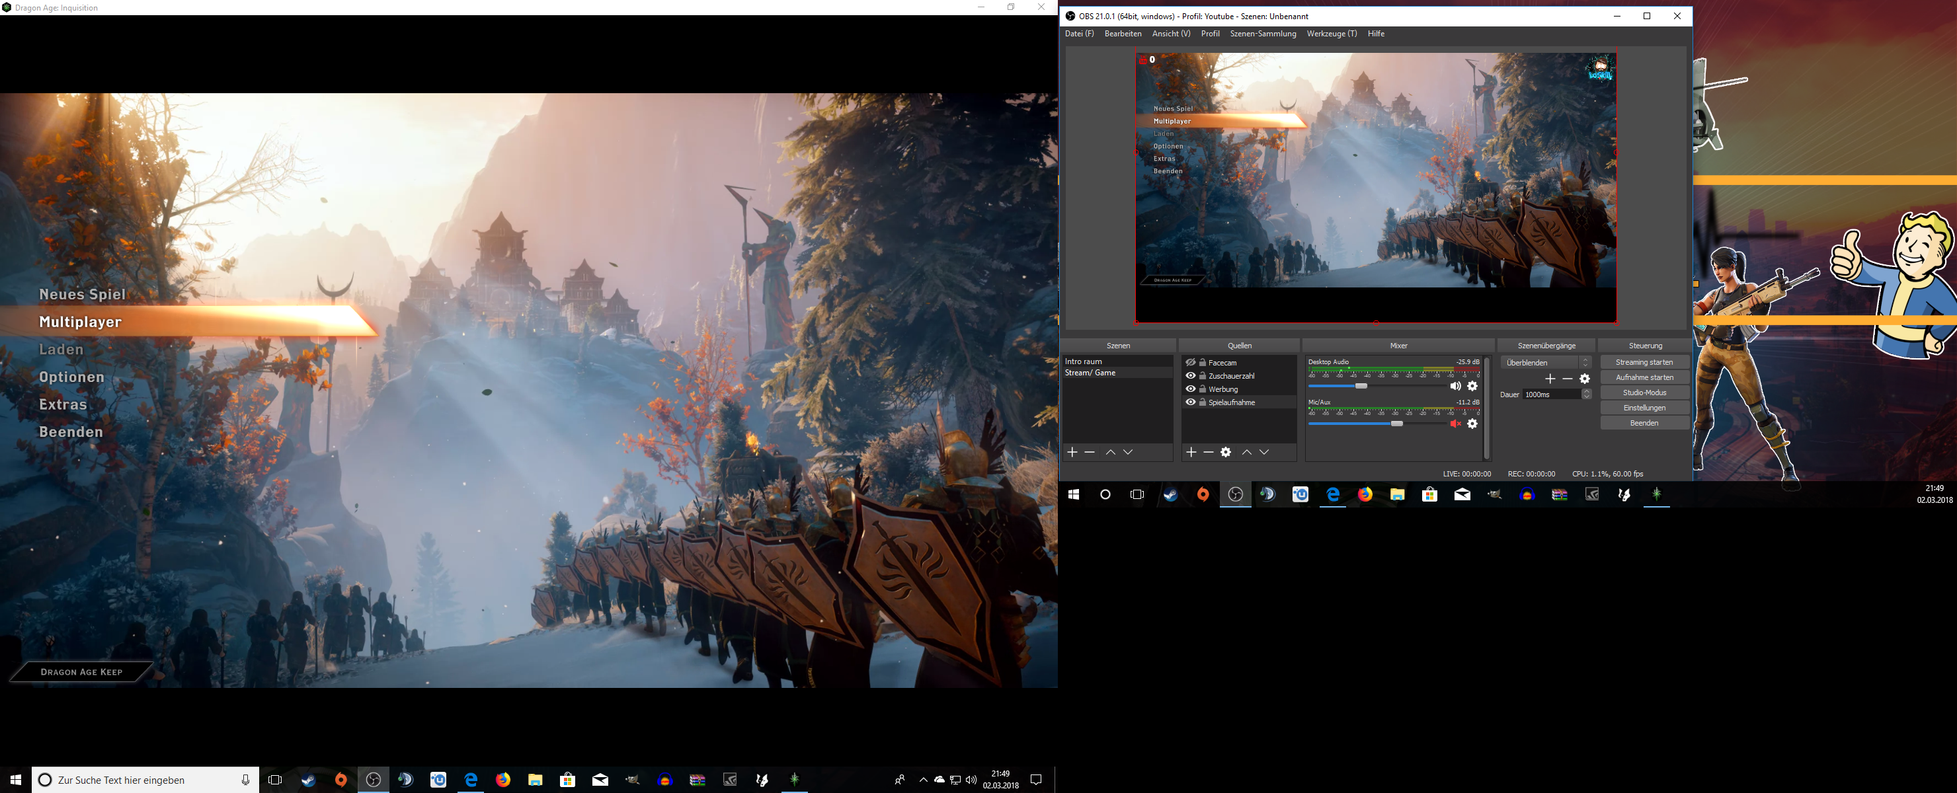The height and width of the screenshot is (793, 1957).
Task: Open transition properties gear in Szenenübergänge
Action: [x=1585, y=378]
